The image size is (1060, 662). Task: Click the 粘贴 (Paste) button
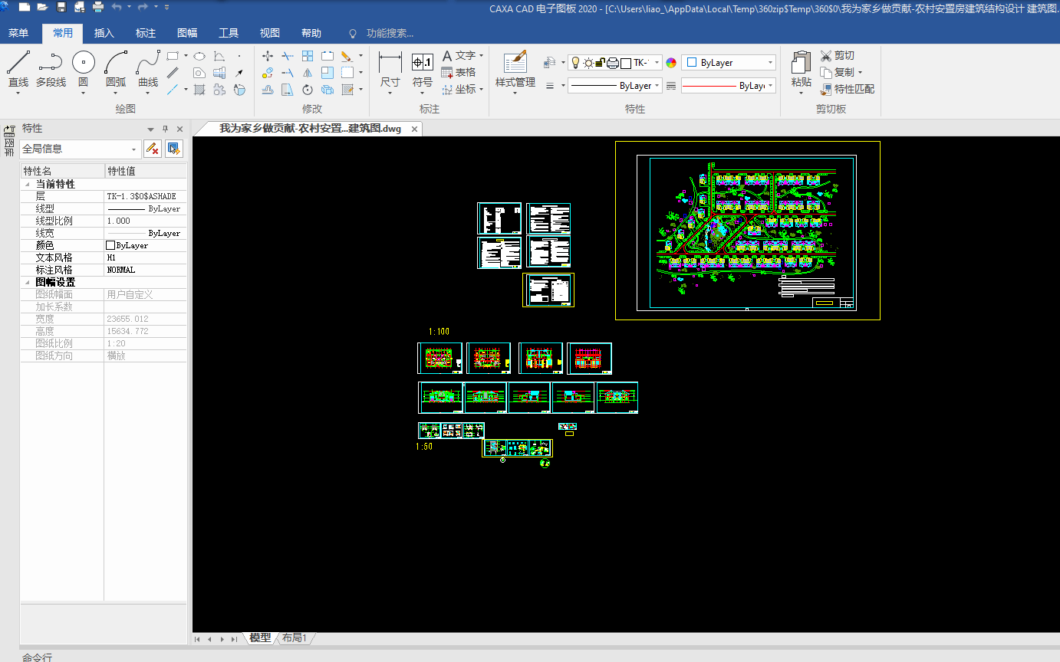click(802, 70)
